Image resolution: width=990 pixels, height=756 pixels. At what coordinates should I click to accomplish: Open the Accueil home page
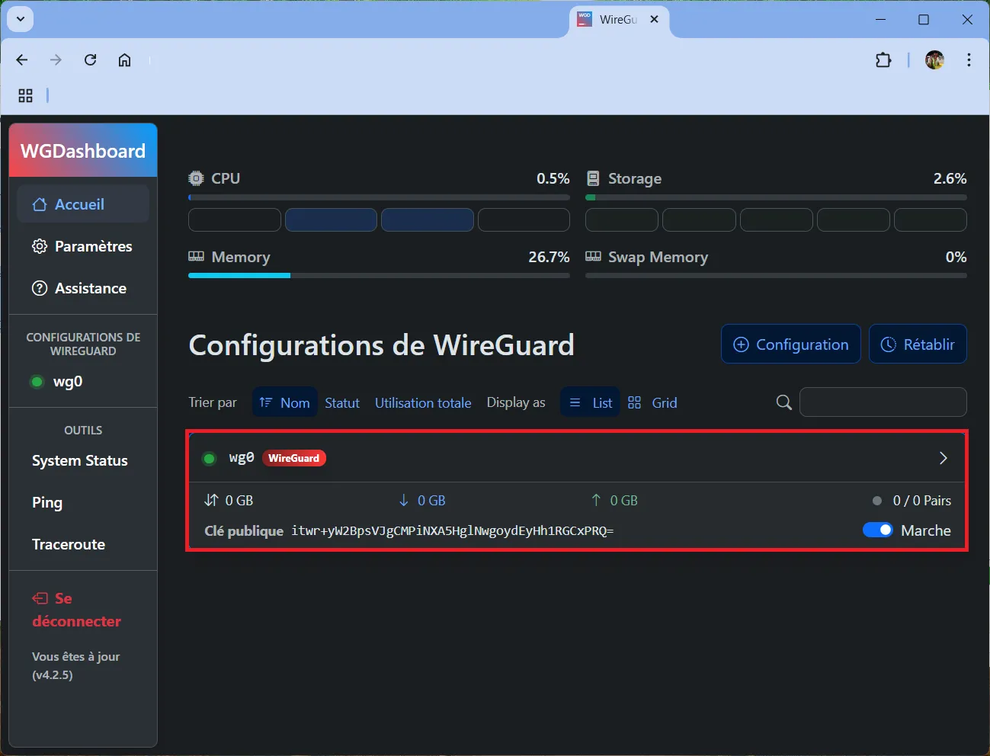(83, 204)
